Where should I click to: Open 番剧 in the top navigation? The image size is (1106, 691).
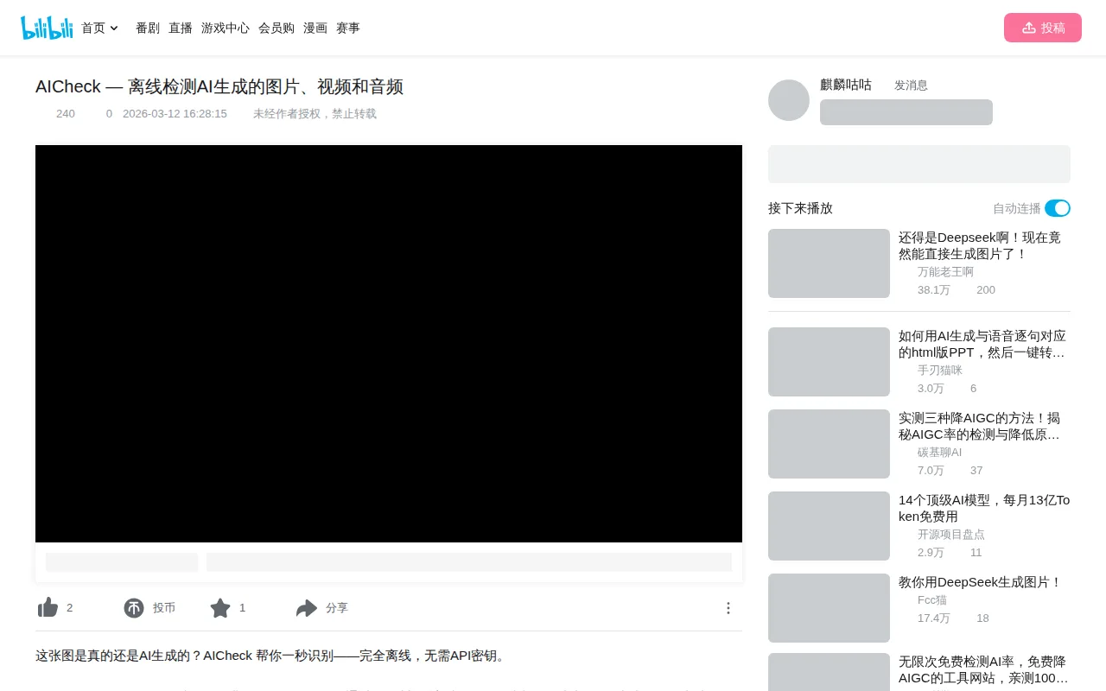(148, 28)
